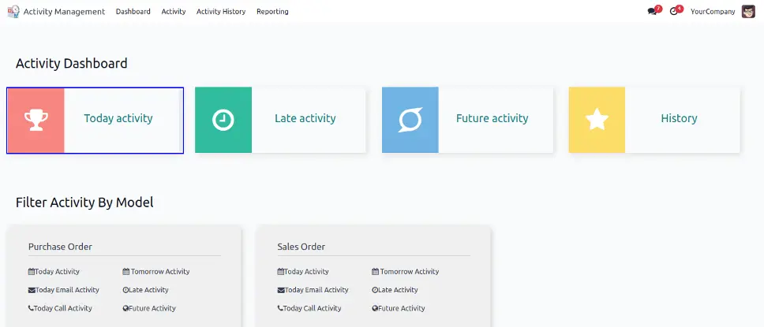The image size is (764, 327).
Task: Open the Reporting menu
Action: point(272,12)
